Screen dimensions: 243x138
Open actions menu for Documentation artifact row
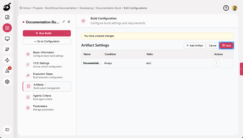coord(217,63)
